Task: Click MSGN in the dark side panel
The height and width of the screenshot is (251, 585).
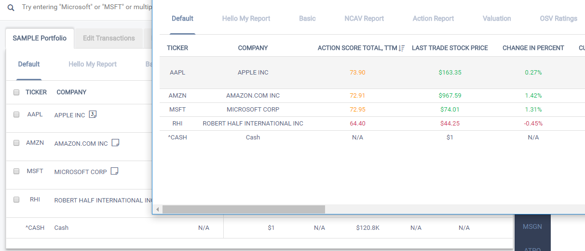Action: (x=532, y=226)
